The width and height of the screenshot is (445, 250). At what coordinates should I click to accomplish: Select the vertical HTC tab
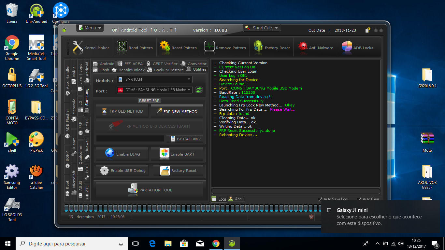(x=87, y=172)
